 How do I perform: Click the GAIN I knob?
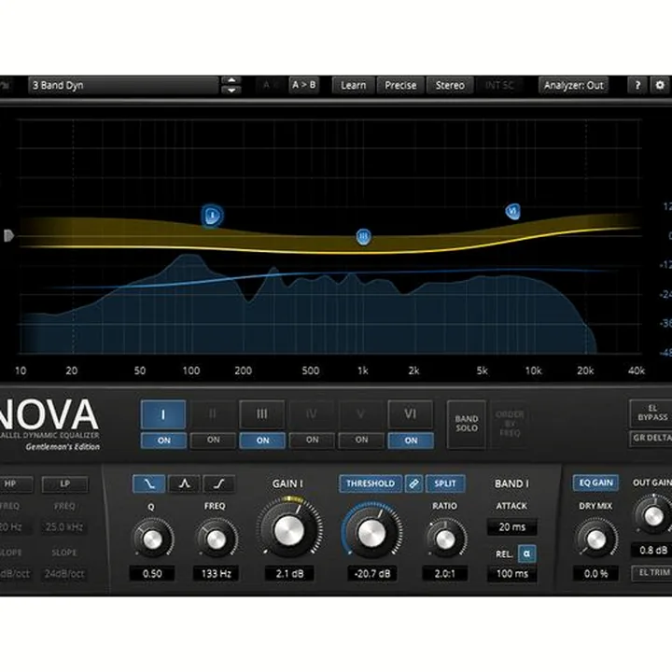[x=288, y=530]
